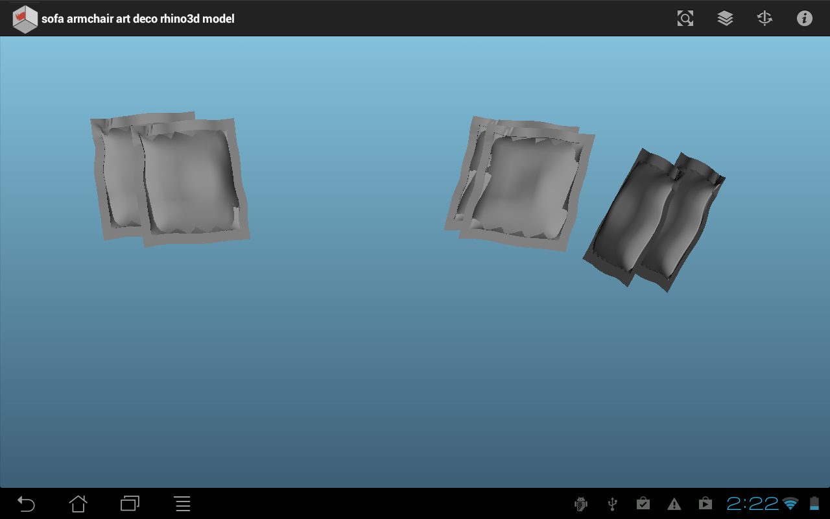
Task: Tap the zoom extents icon
Action: click(x=685, y=18)
